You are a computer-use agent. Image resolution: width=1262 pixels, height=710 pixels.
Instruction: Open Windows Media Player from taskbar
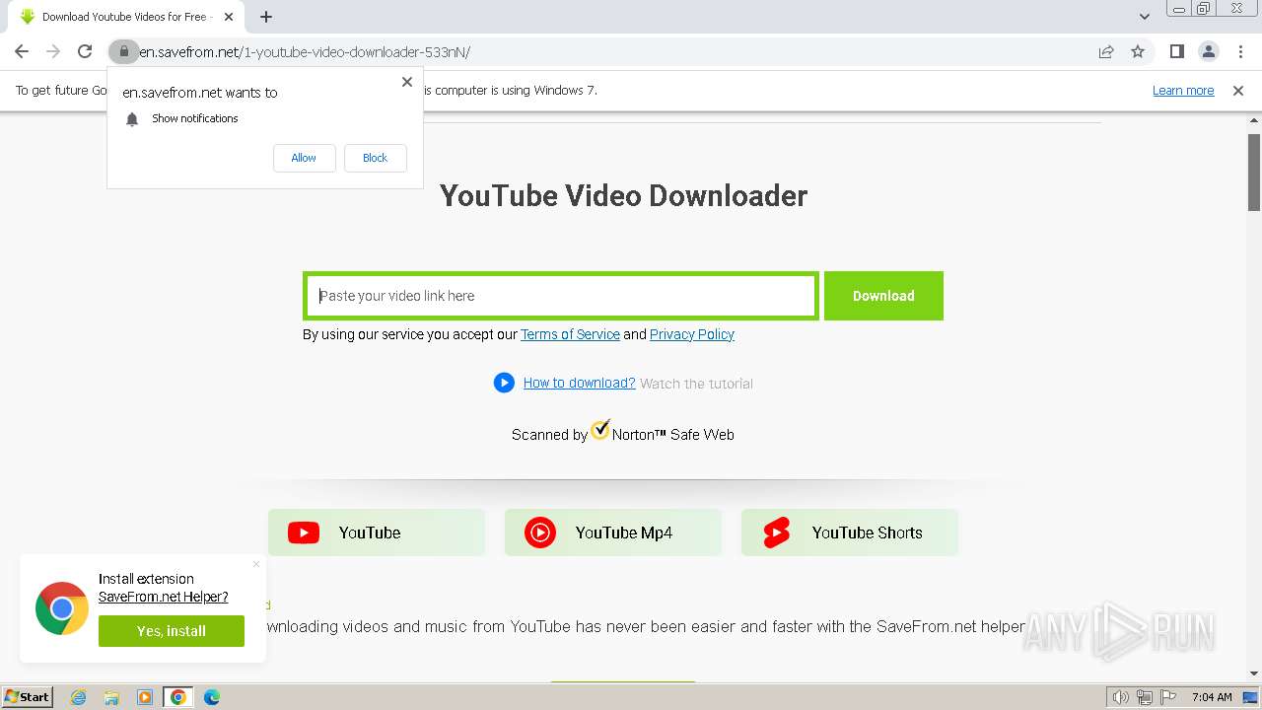point(145,697)
